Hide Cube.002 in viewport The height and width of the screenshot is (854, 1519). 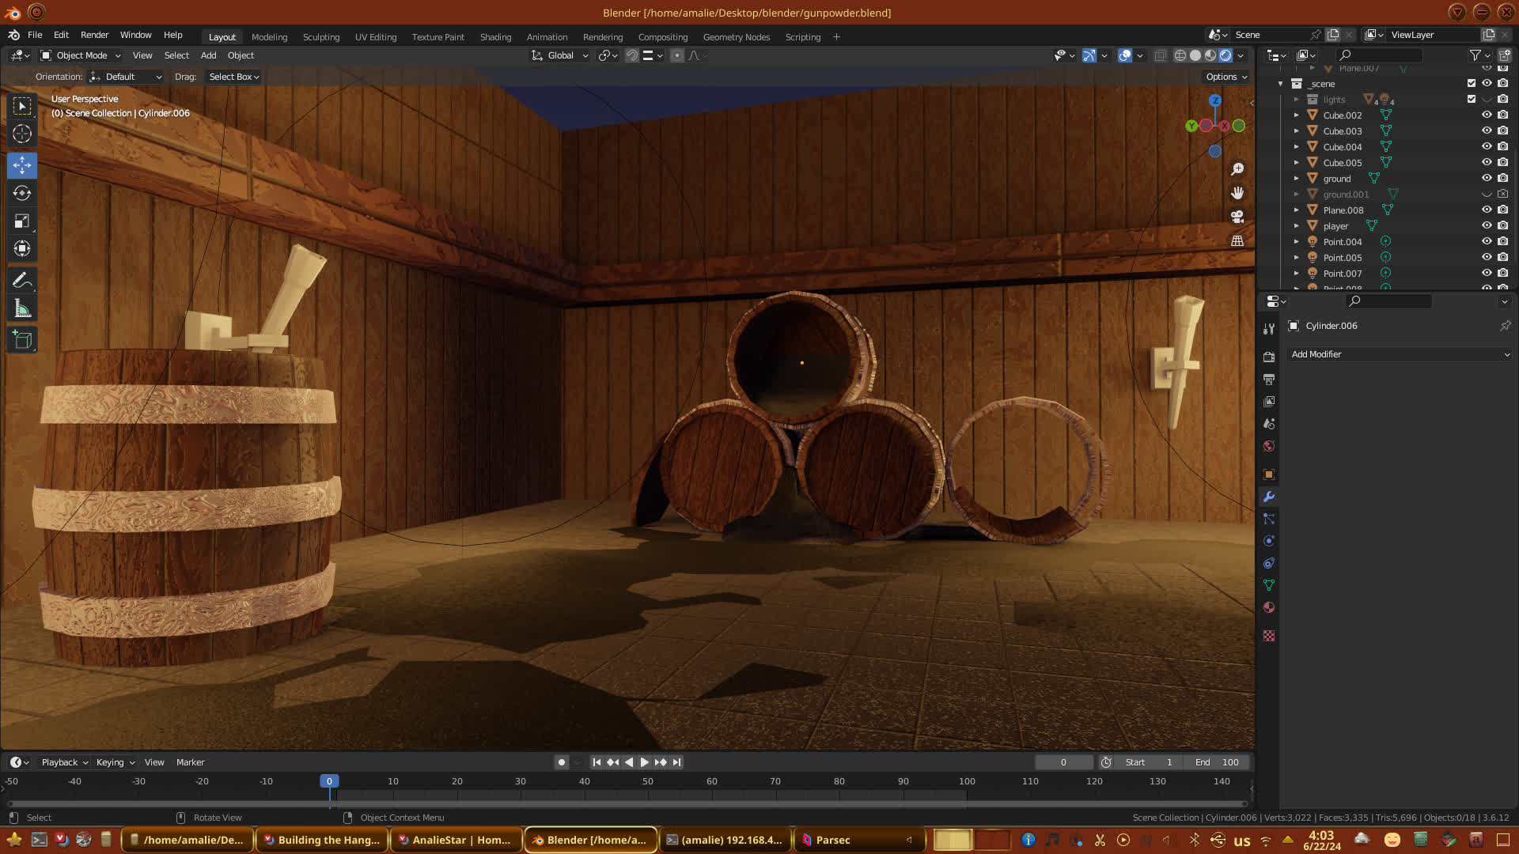tap(1487, 115)
